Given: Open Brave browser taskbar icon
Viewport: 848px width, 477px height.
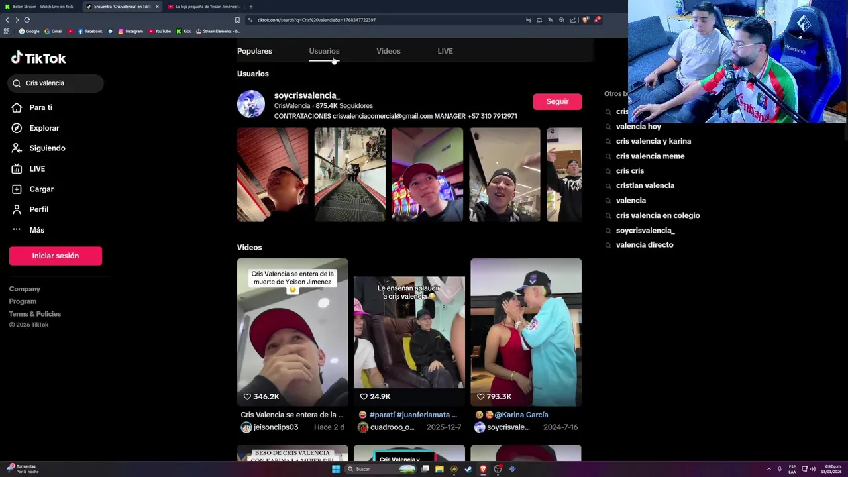Looking at the screenshot, I should point(483,469).
